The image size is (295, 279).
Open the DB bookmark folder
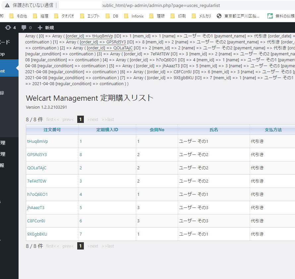(x=112, y=16)
